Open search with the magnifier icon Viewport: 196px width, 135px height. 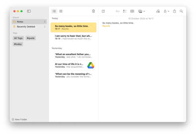181,11
